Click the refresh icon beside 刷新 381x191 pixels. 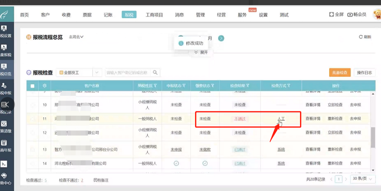click(360, 37)
